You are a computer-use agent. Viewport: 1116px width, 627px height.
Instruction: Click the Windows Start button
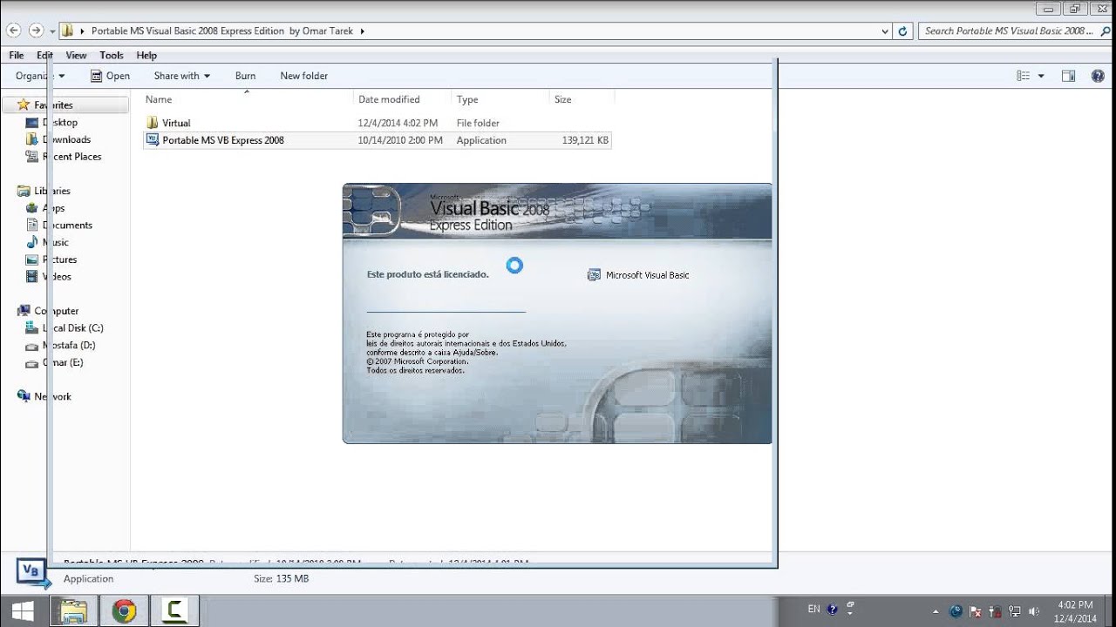click(24, 610)
